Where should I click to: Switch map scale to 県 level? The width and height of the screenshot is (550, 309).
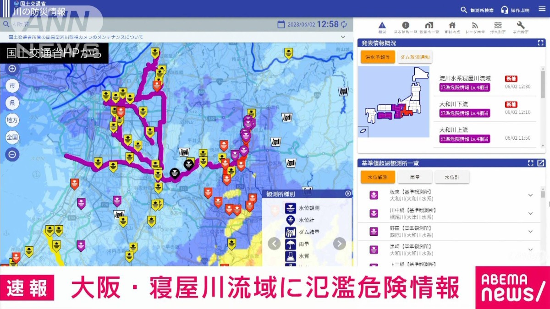12,103
